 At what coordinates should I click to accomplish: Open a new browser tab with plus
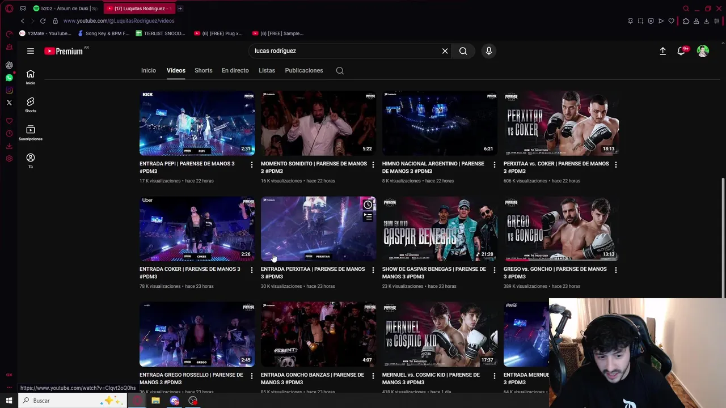pos(180,8)
